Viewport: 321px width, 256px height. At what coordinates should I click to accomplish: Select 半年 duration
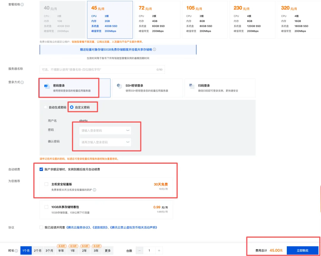coord(61,250)
